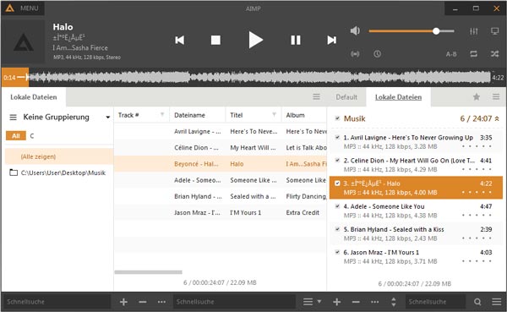This screenshot has height=312, width=507.
Task: Select the Avril Lavigne row in library table
Action: coord(221,131)
